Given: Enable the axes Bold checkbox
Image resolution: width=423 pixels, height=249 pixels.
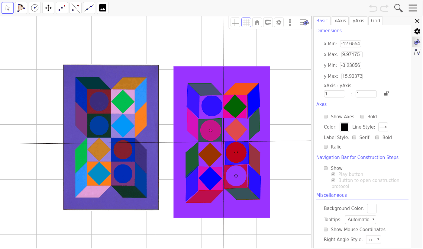Looking at the screenshot, I should 362,117.
